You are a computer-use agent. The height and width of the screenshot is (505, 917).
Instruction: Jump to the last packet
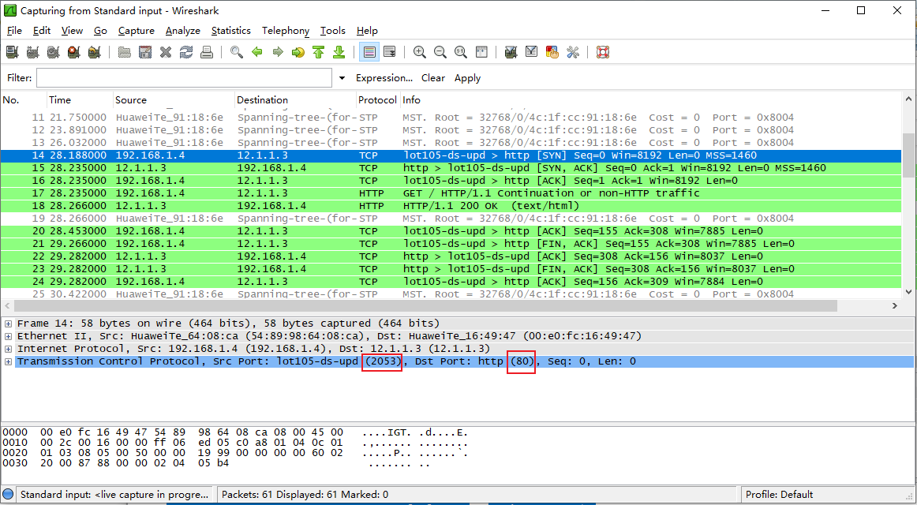[x=339, y=53]
